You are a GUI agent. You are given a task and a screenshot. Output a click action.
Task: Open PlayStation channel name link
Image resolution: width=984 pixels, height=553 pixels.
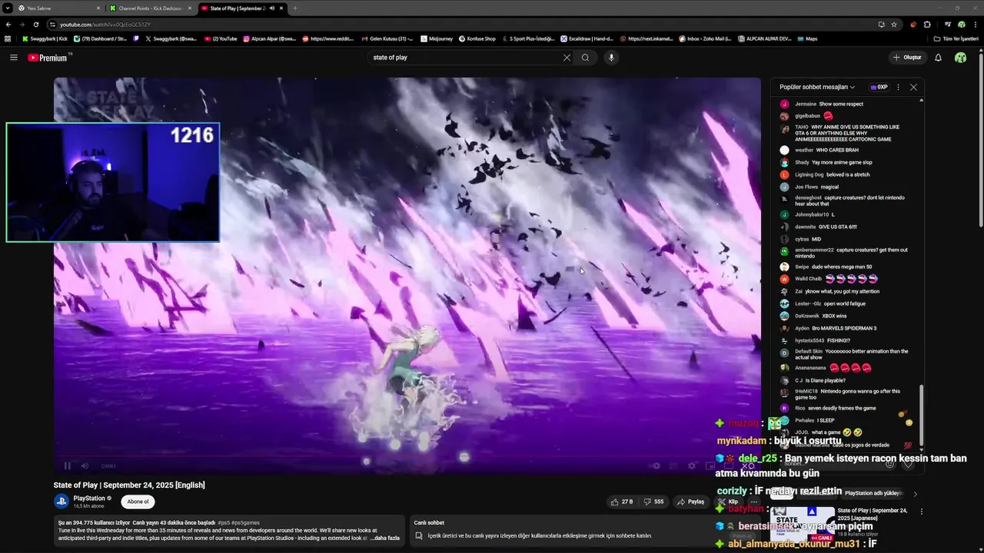coord(89,498)
